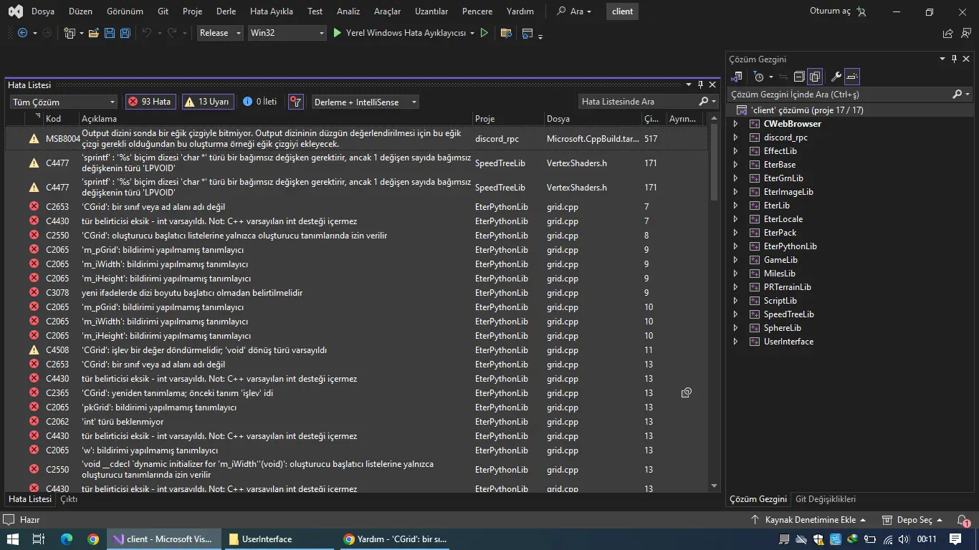The height and width of the screenshot is (550, 979).
Task: Click the notifications bell icon in status bar
Action: [963, 520]
